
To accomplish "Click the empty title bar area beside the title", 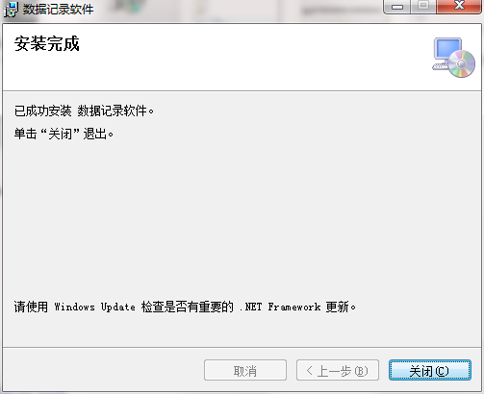I will [238, 10].
